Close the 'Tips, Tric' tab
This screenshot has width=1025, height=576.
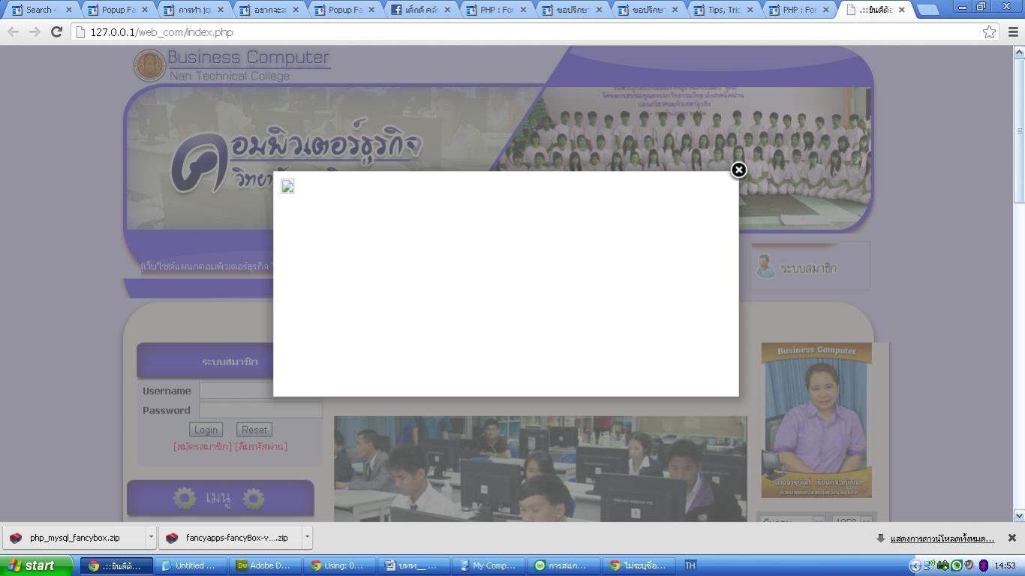[x=750, y=10]
